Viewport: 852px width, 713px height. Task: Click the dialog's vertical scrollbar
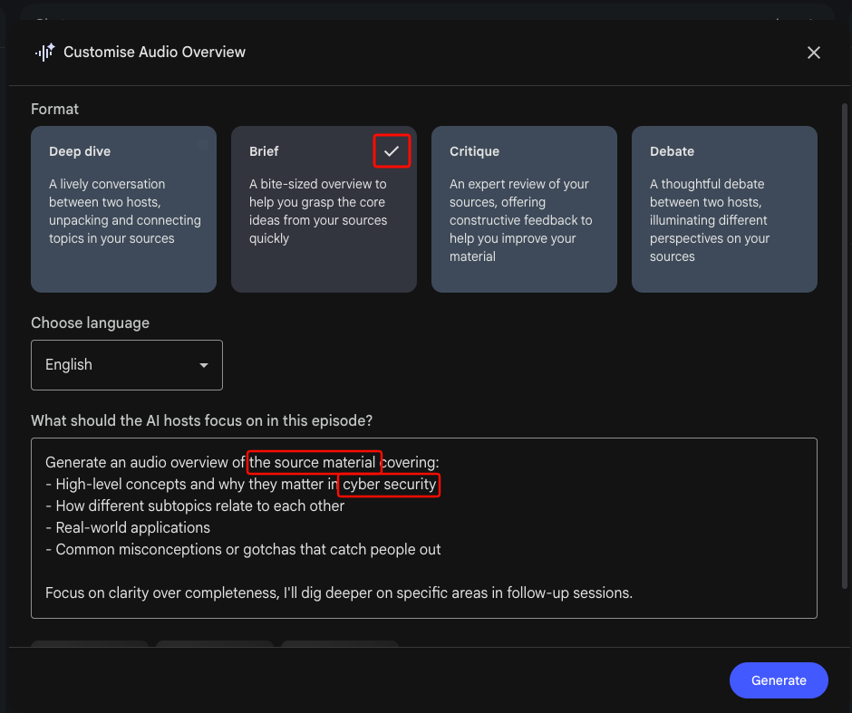[845, 344]
